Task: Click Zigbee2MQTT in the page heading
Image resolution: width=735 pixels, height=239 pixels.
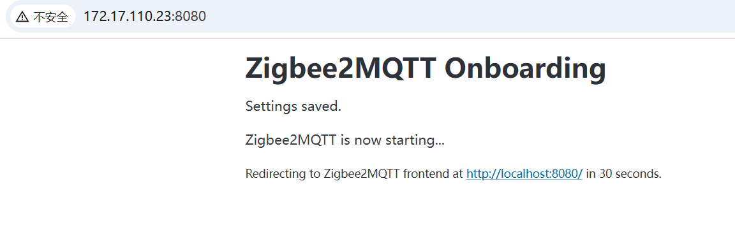Action: tap(341, 68)
